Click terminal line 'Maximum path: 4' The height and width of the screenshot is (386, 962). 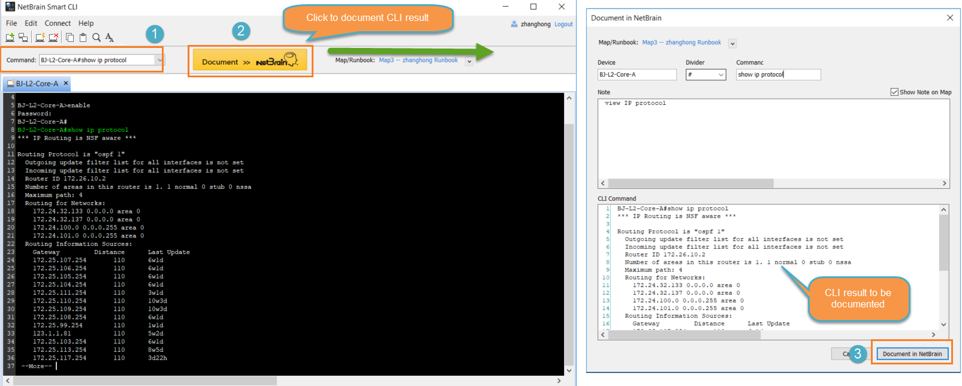(x=54, y=195)
